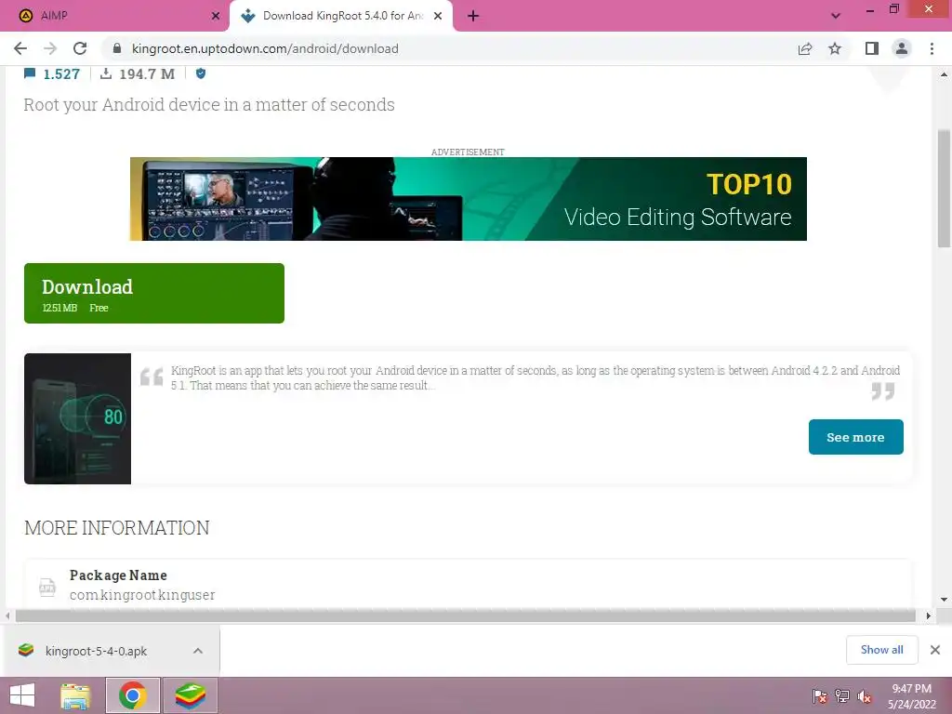This screenshot has width=952, height=714.
Task: Expand options for kingroot-5-4-0.apk download
Action: click(x=198, y=651)
